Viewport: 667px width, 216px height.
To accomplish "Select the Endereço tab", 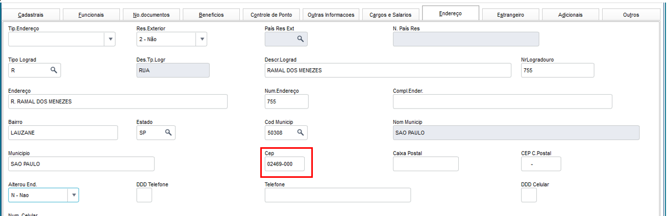I will pos(451,13).
